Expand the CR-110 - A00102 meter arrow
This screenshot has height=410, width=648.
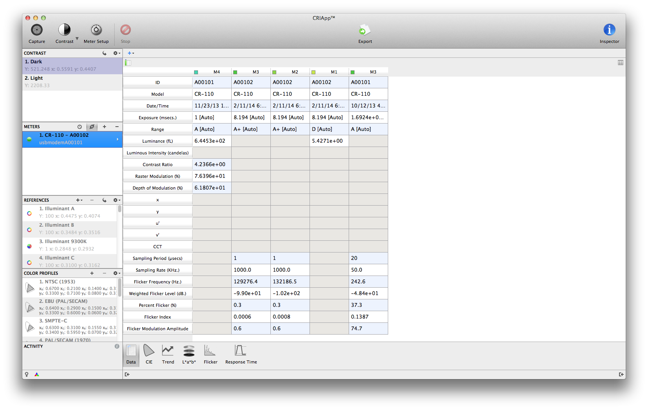pos(117,139)
